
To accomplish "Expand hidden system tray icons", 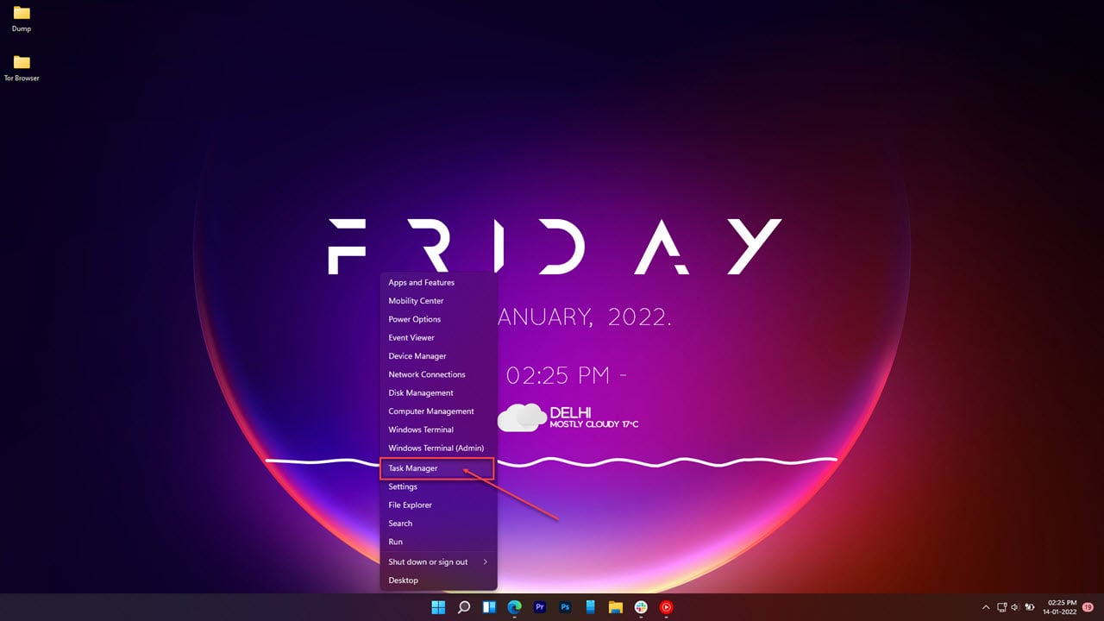I will [x=986, y=607].
